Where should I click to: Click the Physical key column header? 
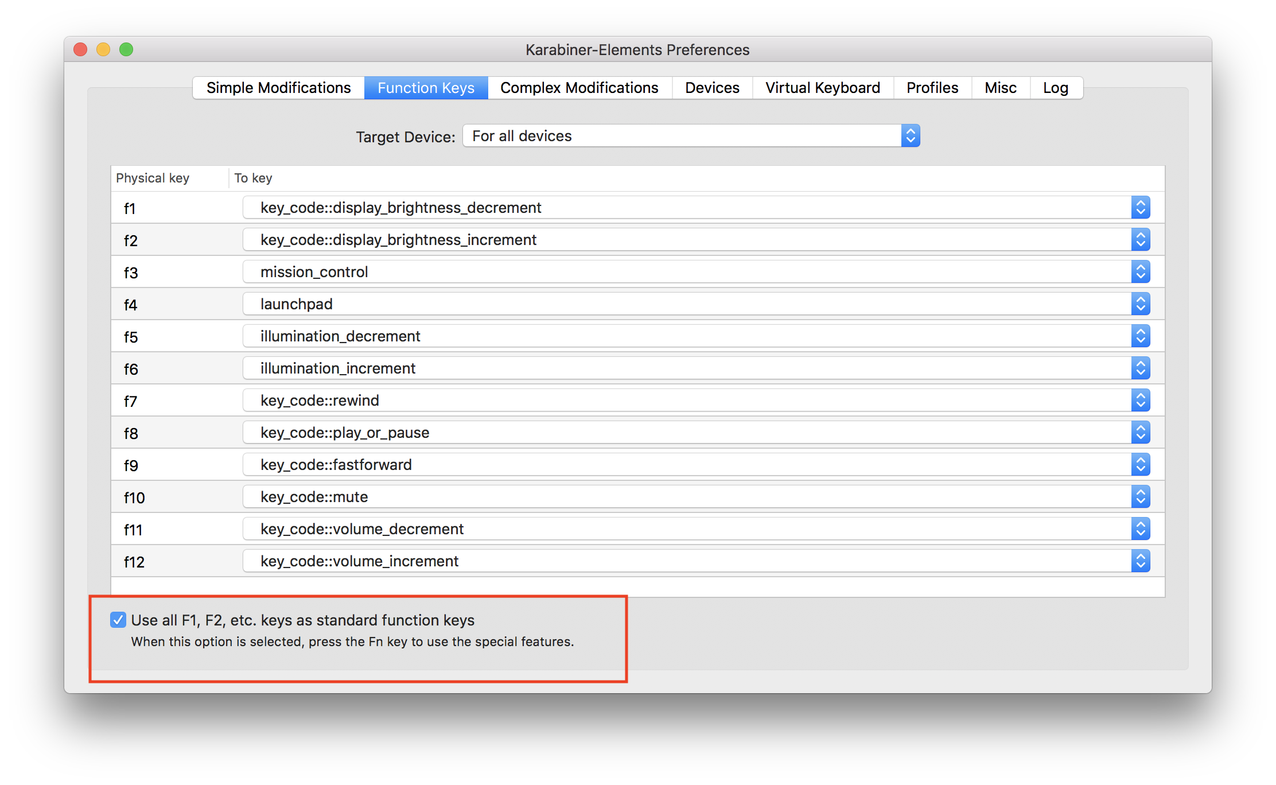[x=153, y=178]
